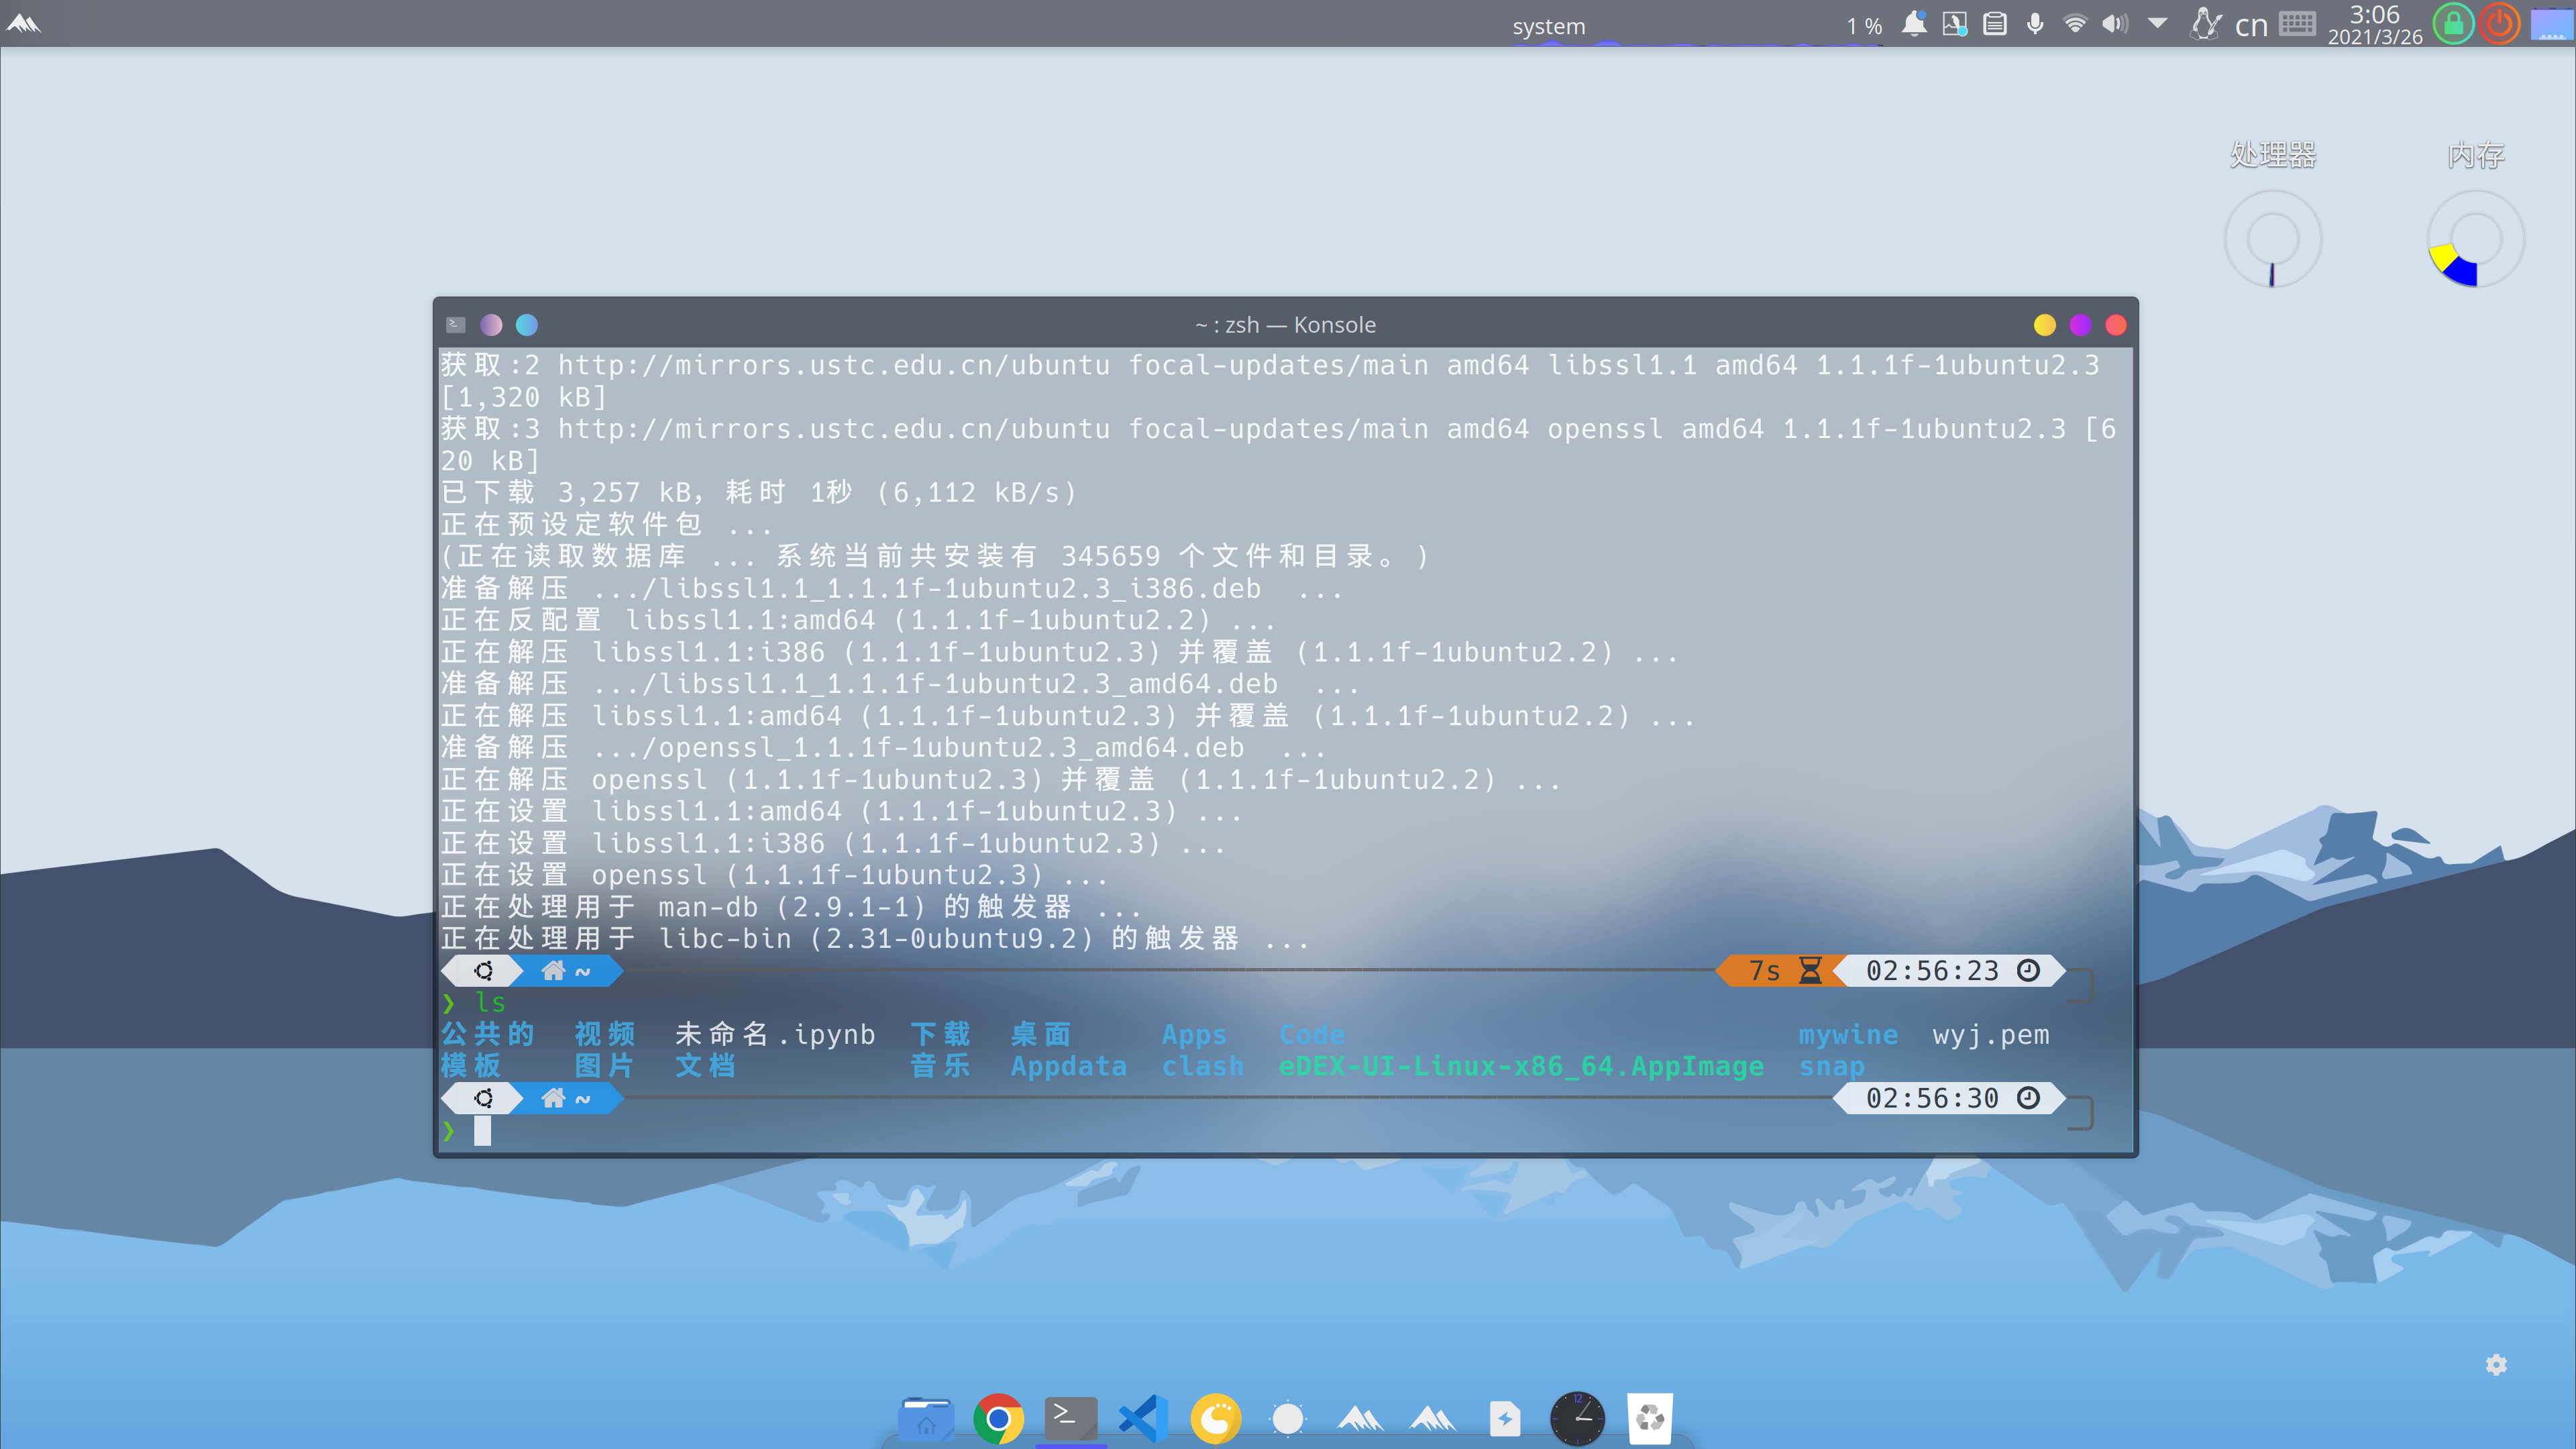Click the 'Code' directory name
Screen dimensions: 2576x1449
click(x=1312, y=1034)
